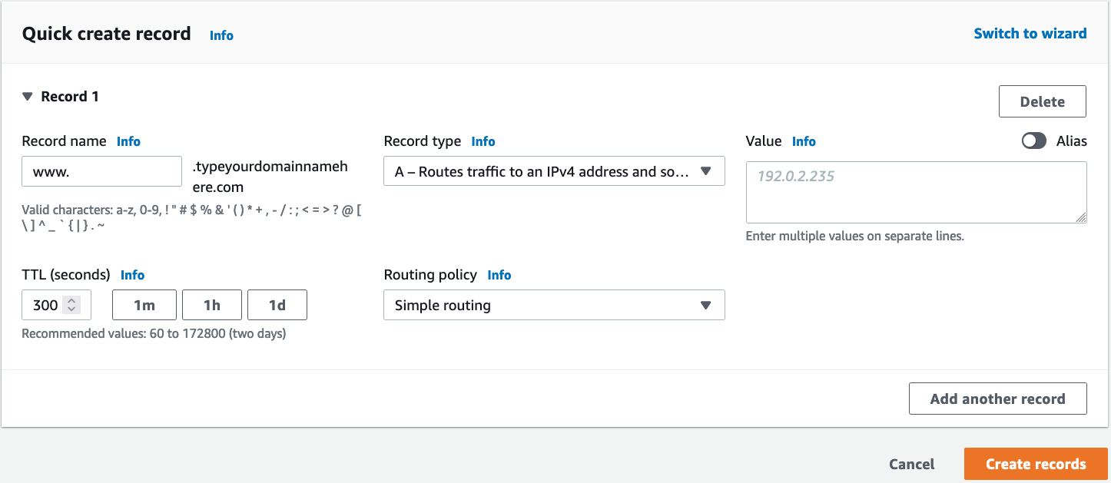Set TTL using the 1m preset
The width and height of the screenshot is (1111, 483).
point(144,304)
